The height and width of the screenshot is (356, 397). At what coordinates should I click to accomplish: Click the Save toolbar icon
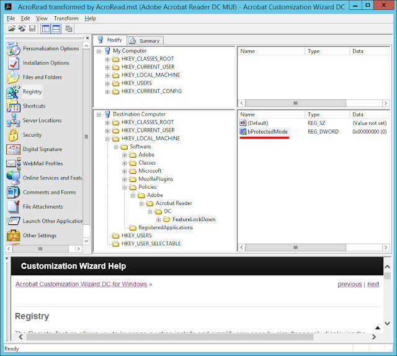pos(32,29)
